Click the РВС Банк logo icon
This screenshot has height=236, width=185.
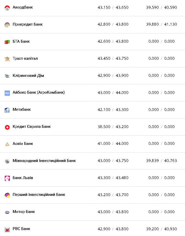[x=7, y=229]
